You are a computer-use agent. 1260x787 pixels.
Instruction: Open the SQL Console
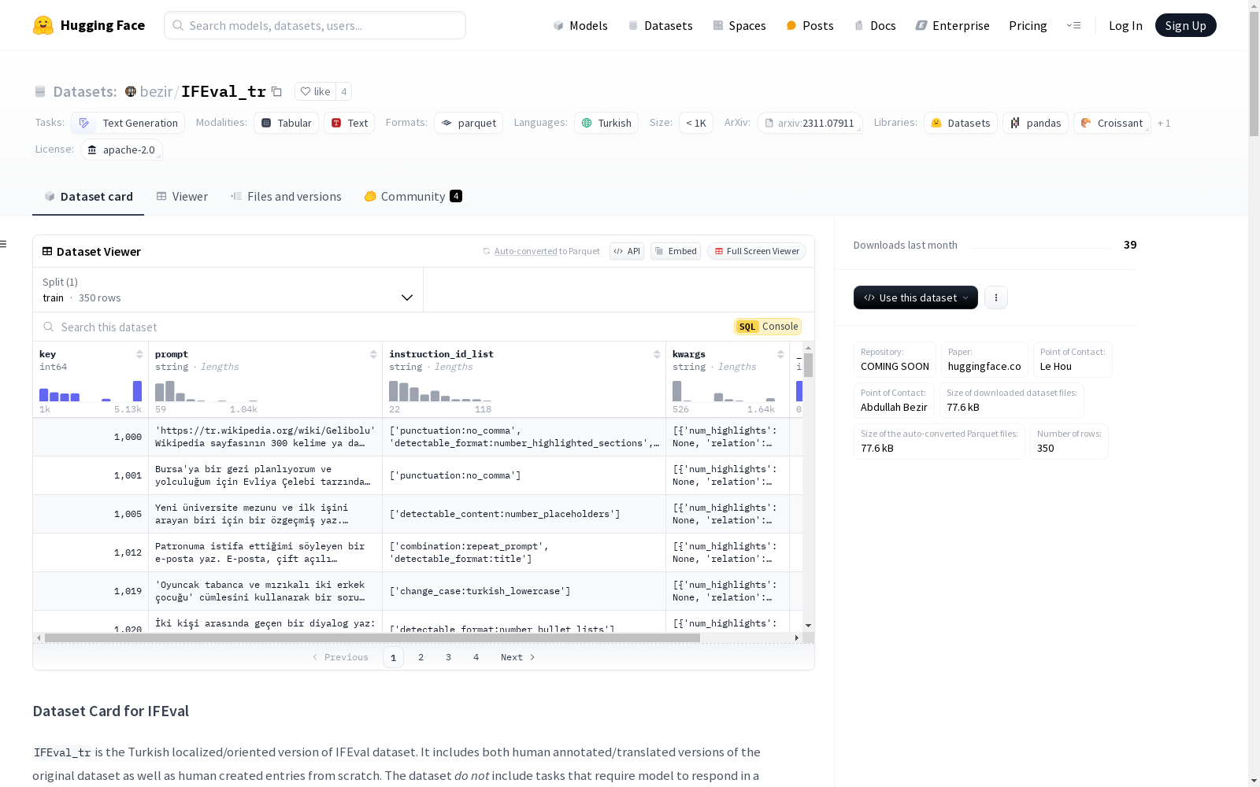768,327
